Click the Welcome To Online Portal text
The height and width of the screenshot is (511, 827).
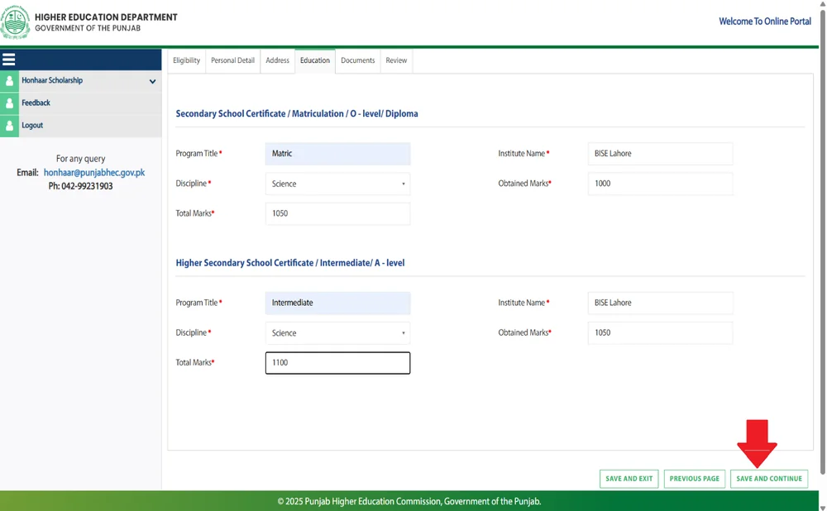tap(765, 21)
